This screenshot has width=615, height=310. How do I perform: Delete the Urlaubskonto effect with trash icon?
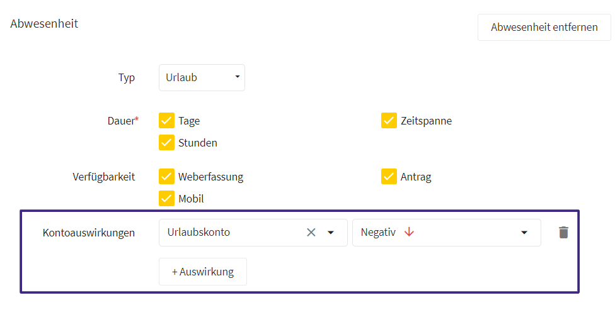[563, 233]
